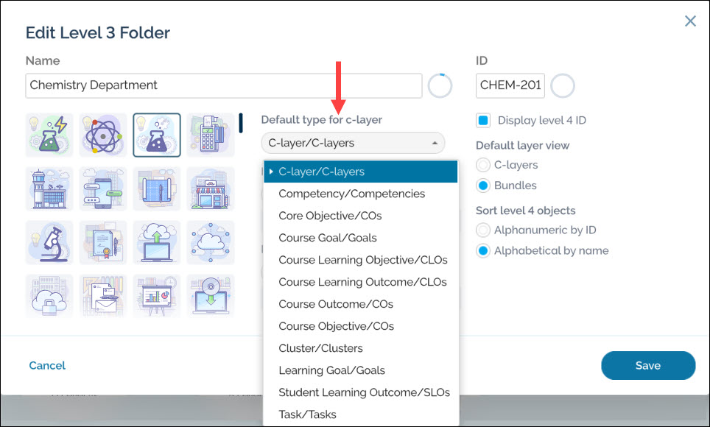Viewport: 710px width, 427px height.
Task: Choose the payment card terminal icon
Action: pos(211,135)
